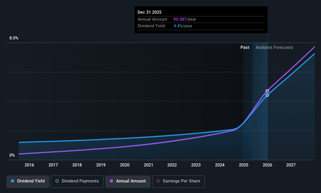The width and height of the screenshot is (321, 193).
Task: Click the 2025 x-axis label
Action: (244, 165)
